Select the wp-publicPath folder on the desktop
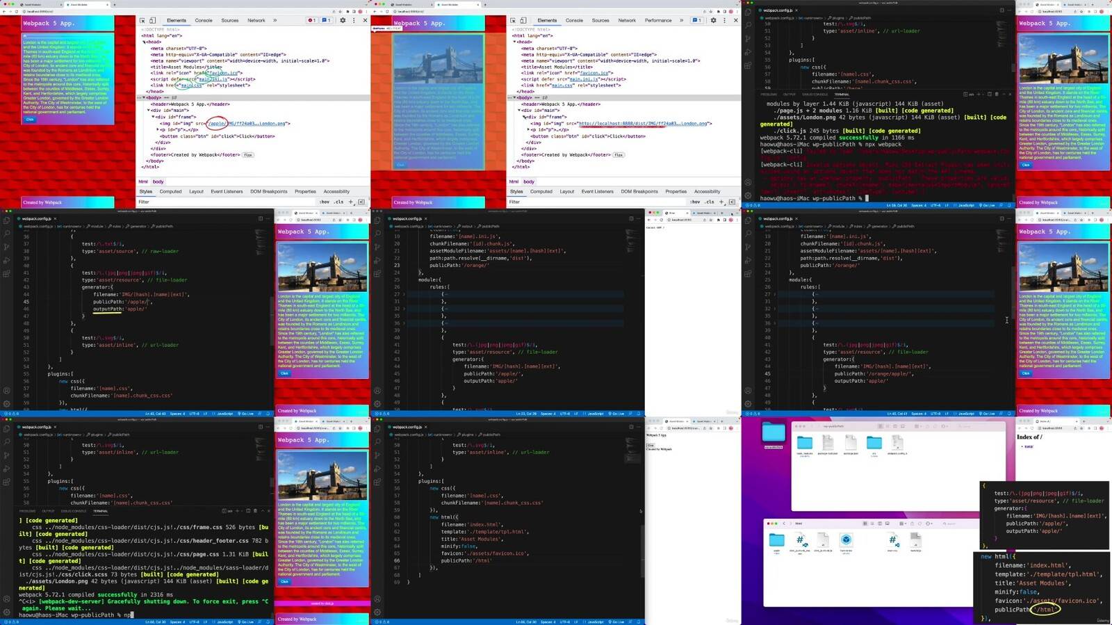The image size is (1112, 625). (x=774, y=433)
